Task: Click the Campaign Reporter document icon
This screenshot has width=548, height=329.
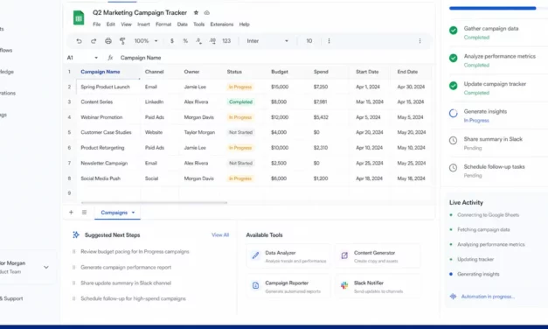Action: pos(255,285)
